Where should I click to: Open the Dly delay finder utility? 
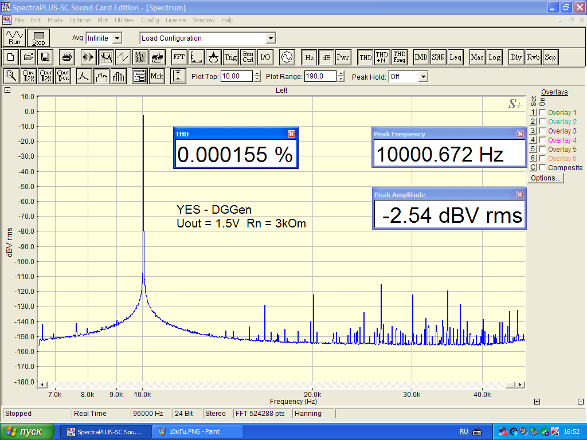pyautogui.click(x=516, y=57)
